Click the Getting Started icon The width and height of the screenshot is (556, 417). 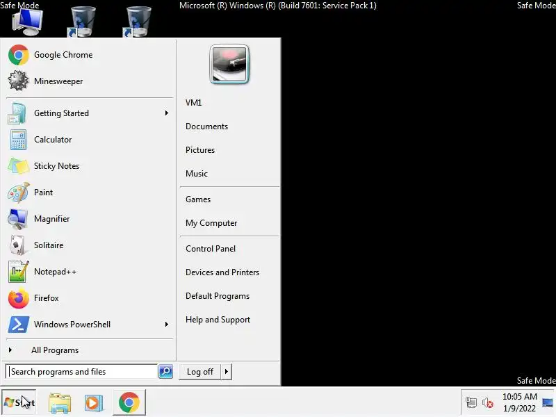(17, 113)
